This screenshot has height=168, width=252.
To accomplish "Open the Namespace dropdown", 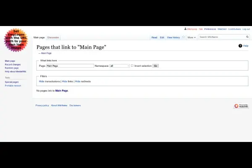I will [120, 66].
